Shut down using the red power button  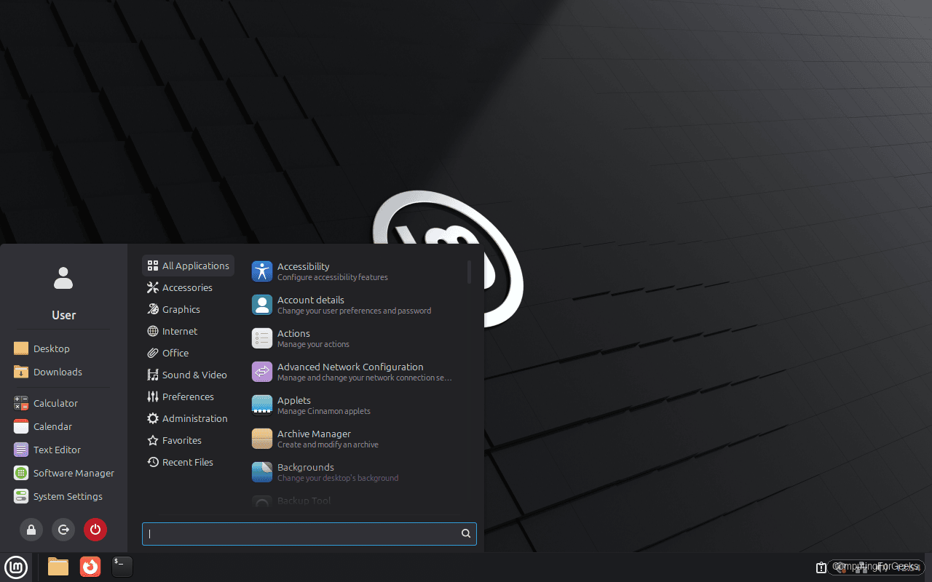[x=95, y=530]
